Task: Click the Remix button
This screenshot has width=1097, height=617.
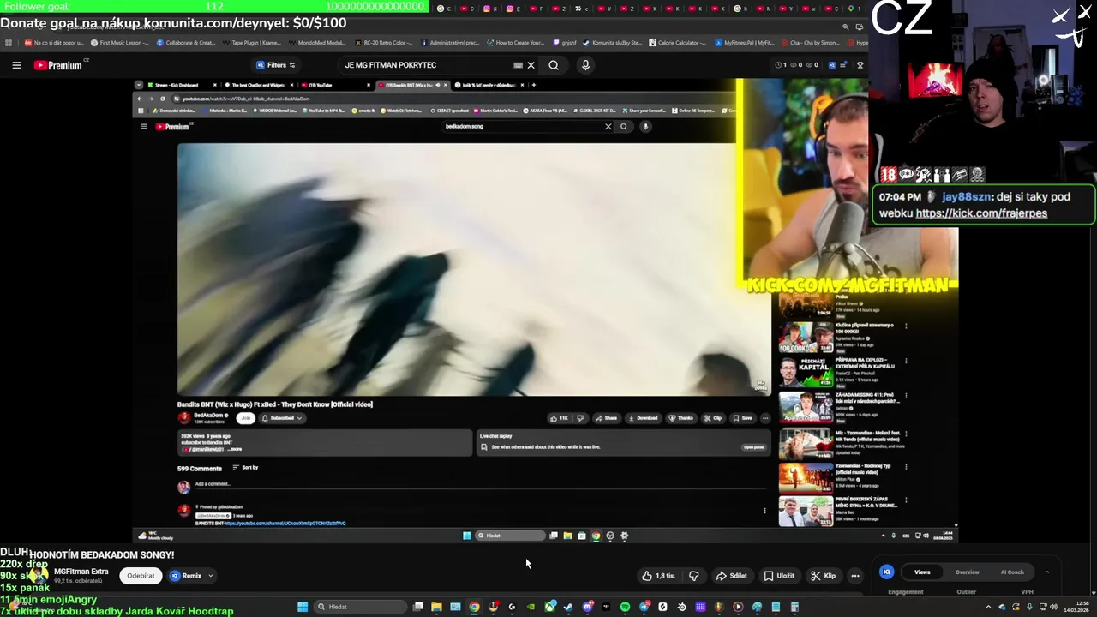Action: pyautogui.click(x=186, y=576)
